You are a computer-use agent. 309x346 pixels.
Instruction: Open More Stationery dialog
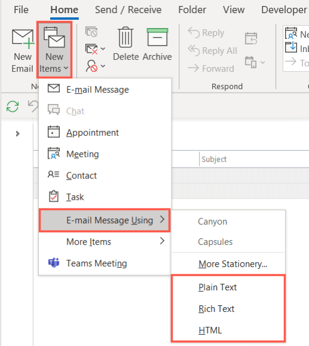pyautogui.click(x=228, y=264)
